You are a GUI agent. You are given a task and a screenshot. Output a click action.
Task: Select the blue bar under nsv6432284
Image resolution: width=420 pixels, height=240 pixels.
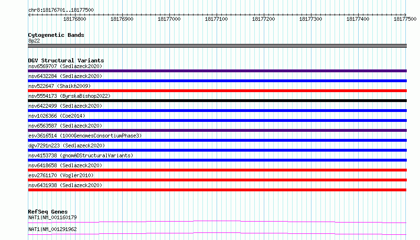(217, 81)
